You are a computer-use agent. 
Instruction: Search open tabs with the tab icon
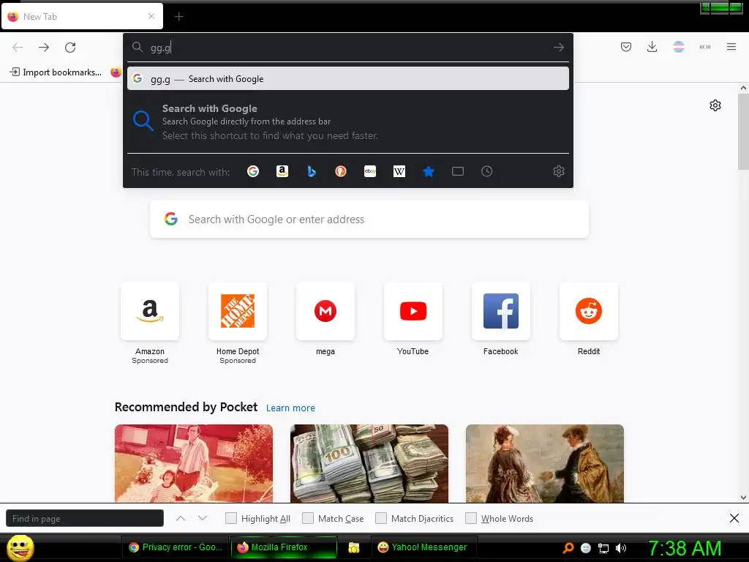tap(458, 171)
